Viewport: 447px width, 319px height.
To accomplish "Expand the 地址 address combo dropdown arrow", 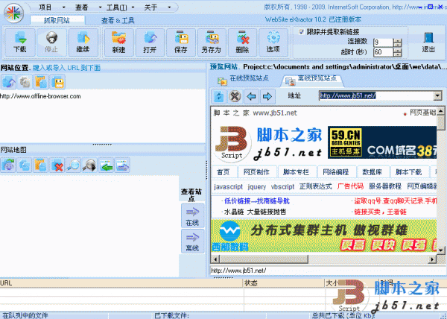I will pos(437,96).
